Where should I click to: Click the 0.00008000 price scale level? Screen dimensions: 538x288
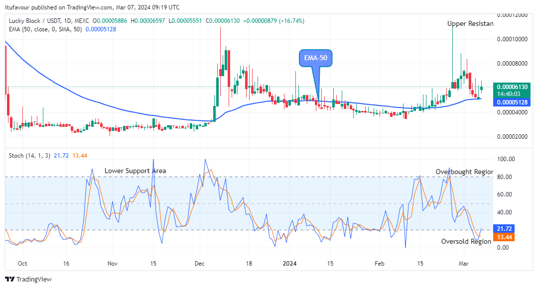tap(512, 64)
